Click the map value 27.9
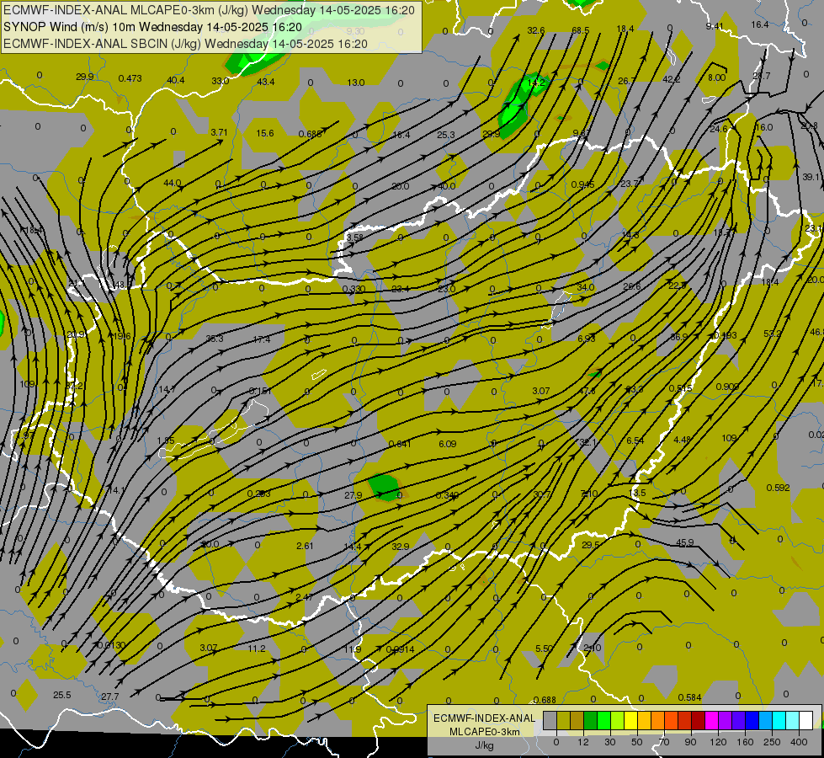 354,495
